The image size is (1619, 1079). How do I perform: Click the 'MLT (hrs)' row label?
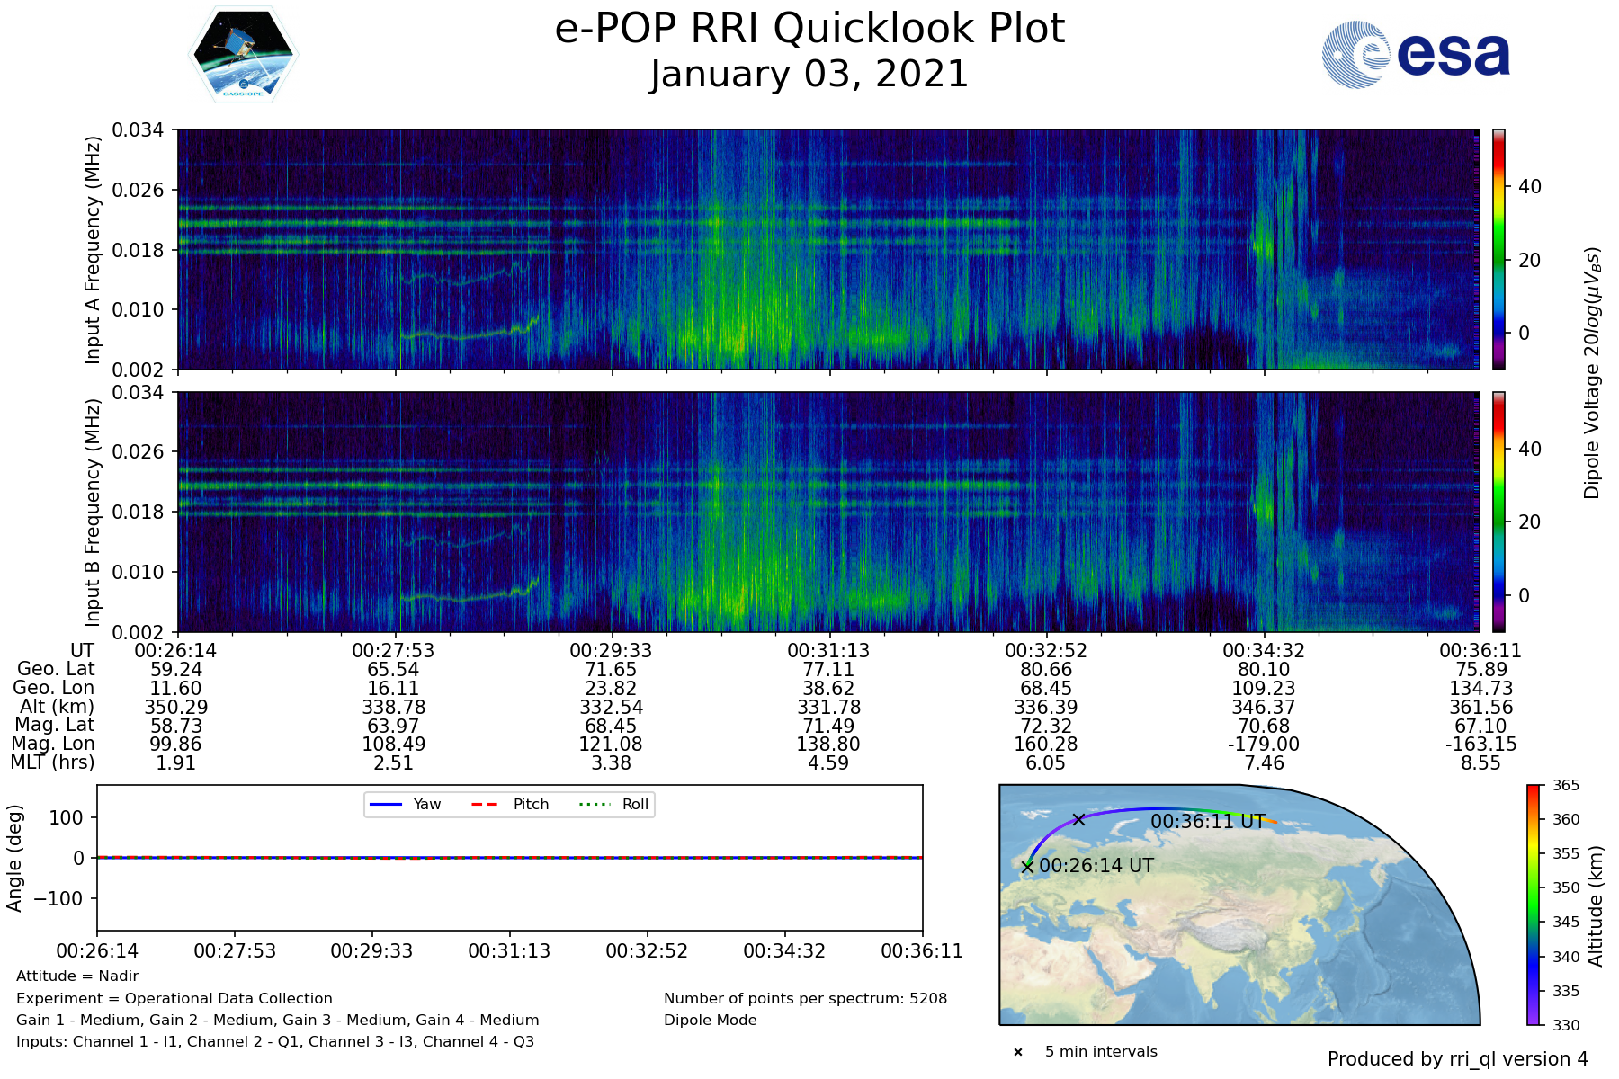click(x=52, y=762)
